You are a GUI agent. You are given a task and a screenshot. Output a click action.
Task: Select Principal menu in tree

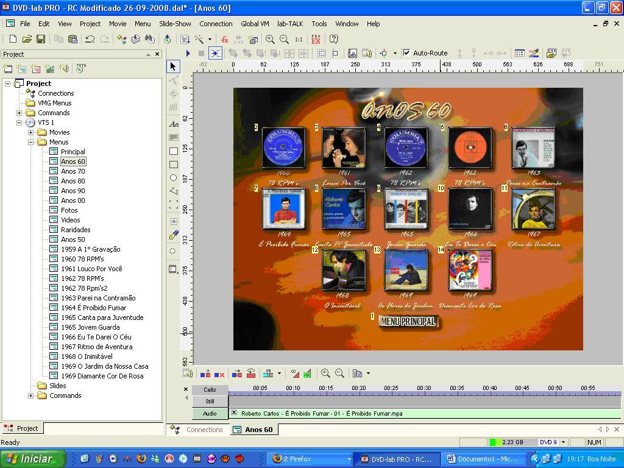(73, 152)
